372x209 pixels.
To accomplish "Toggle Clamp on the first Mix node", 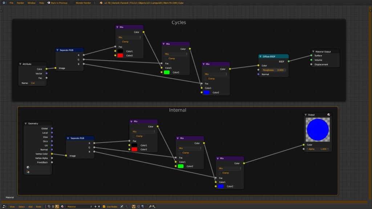I will pyautogui.click(x=120, y=41).
